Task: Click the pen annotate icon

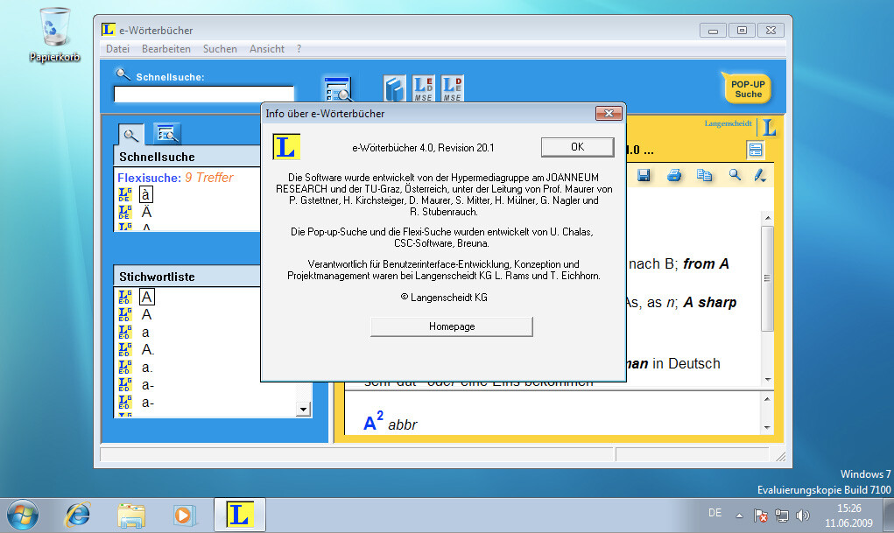Action: (x=760, y=175)
